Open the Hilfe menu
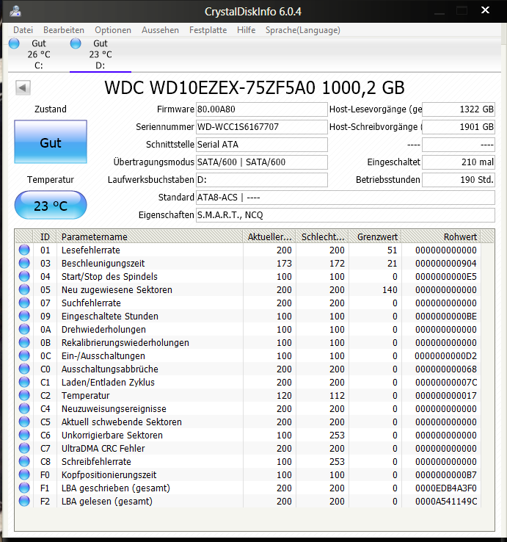Screen dimensions: 507x542 pyautogui.click(x=247, y=30)
